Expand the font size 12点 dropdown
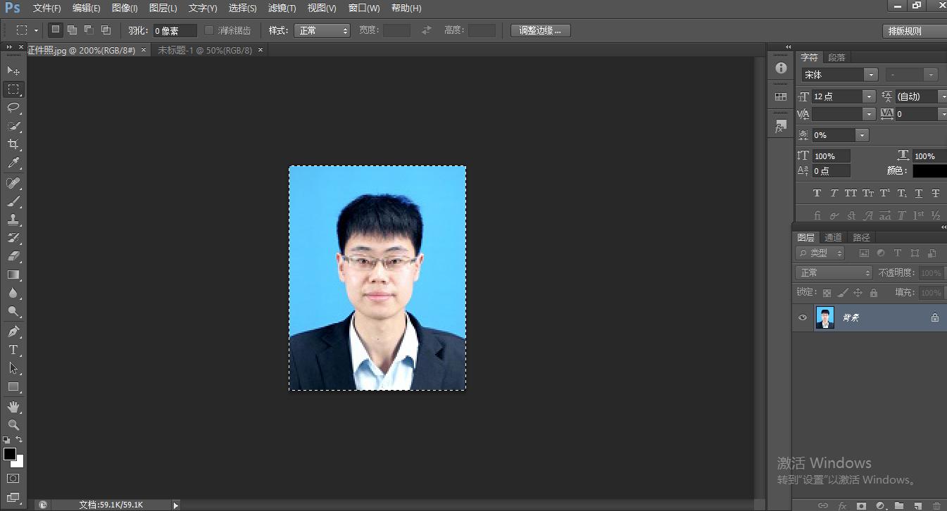This screenshot has height=511, width=947. tap(869, 96)
